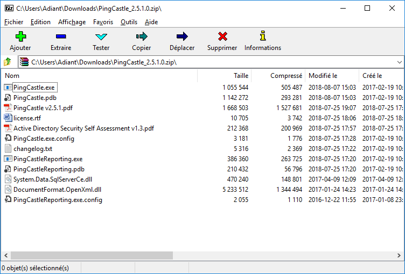Viewport: 405px width, 274px height.
Task: Click the red X Supprimer icon
Action: coord(222,37)
